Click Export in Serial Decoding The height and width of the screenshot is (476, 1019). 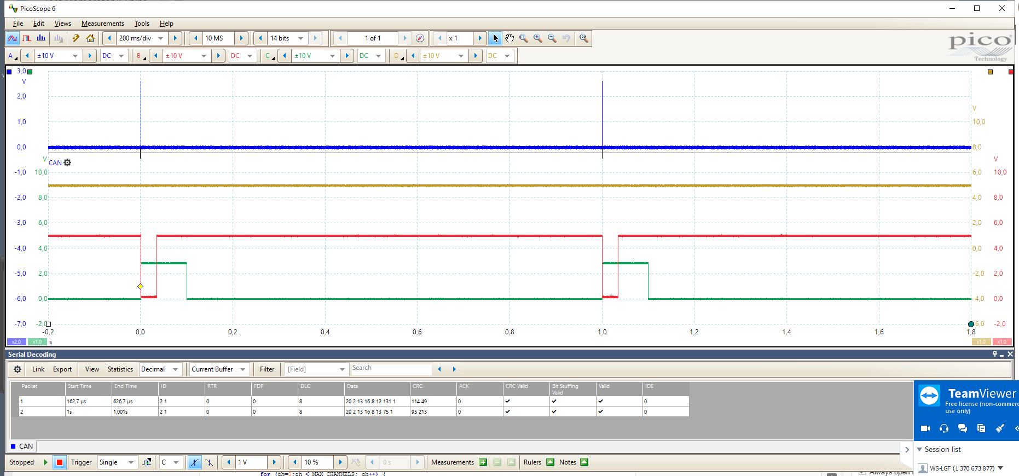[62, 369]
